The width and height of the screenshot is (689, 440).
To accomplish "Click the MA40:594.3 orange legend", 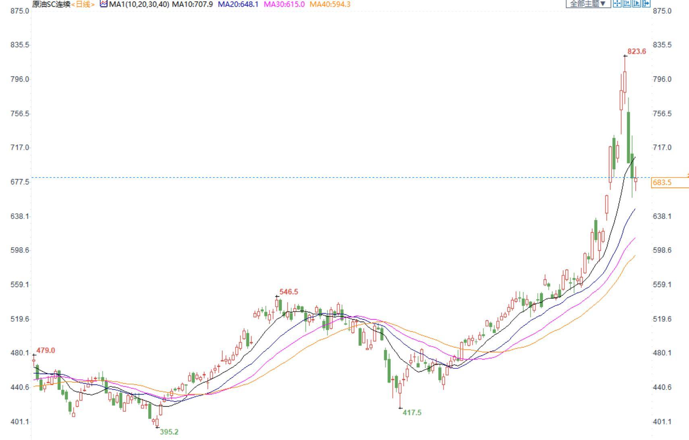I will (330, 4).
